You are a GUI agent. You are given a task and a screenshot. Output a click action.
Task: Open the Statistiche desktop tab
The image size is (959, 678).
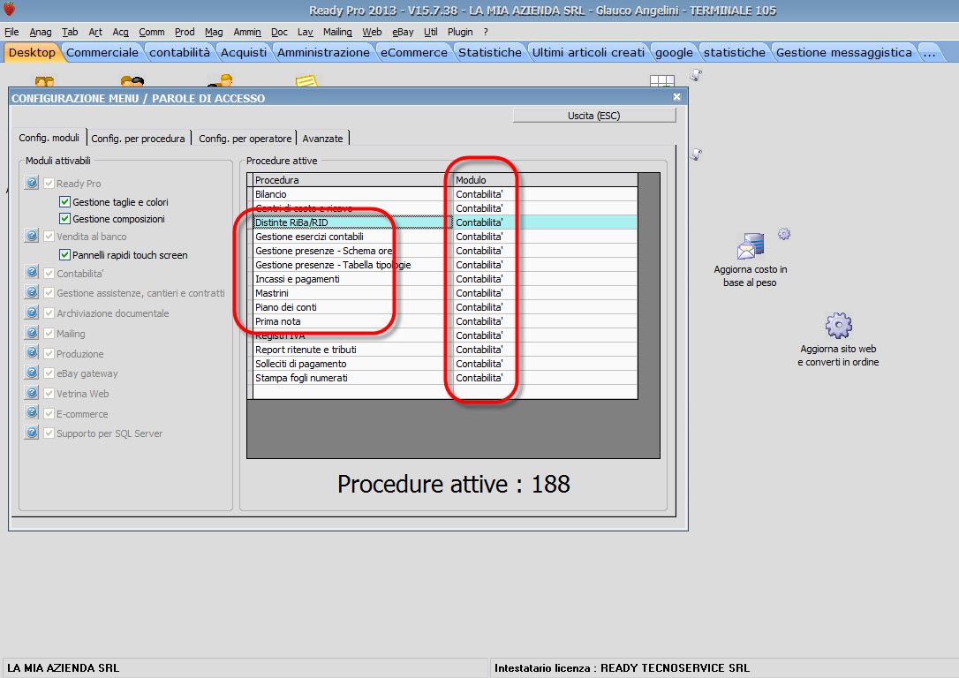point(490,53)
